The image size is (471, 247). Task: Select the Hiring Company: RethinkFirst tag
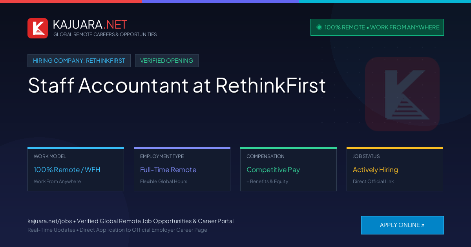79,61
